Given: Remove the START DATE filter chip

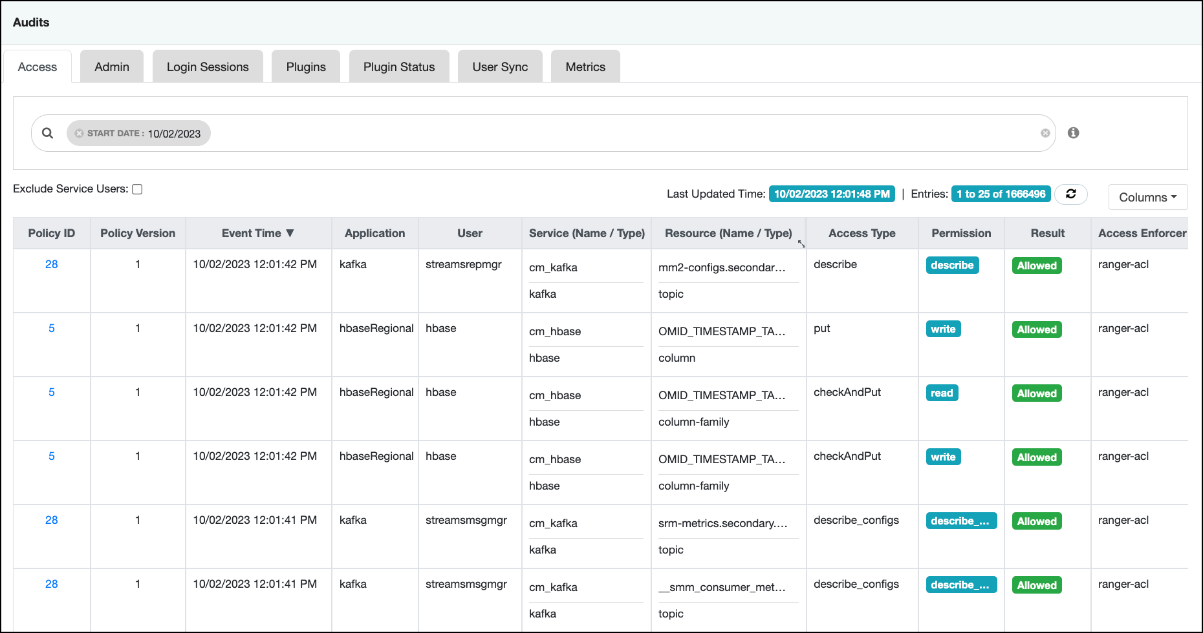Looking at the screenshot, I should 79,134.
